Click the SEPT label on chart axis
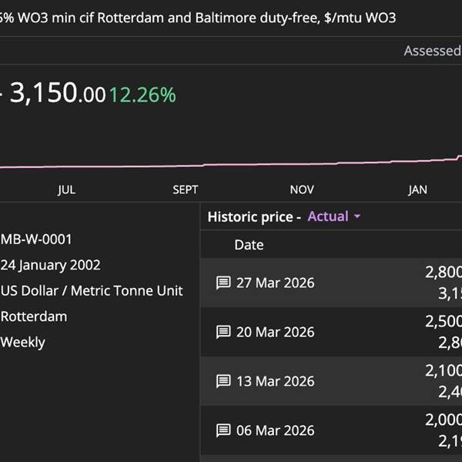 tap(186, 189)
